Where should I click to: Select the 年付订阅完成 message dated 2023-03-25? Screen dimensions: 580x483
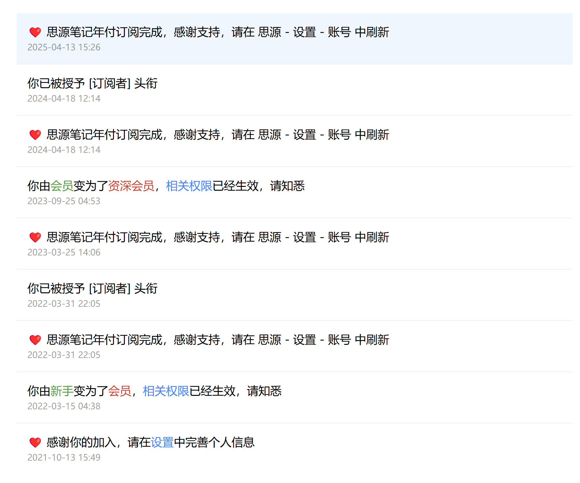tap(295, 244)
